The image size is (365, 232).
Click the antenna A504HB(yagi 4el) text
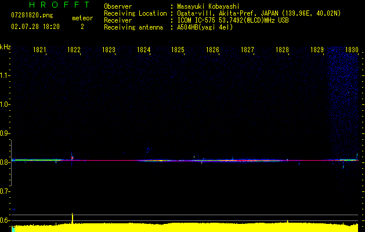(x=205, y=27)
